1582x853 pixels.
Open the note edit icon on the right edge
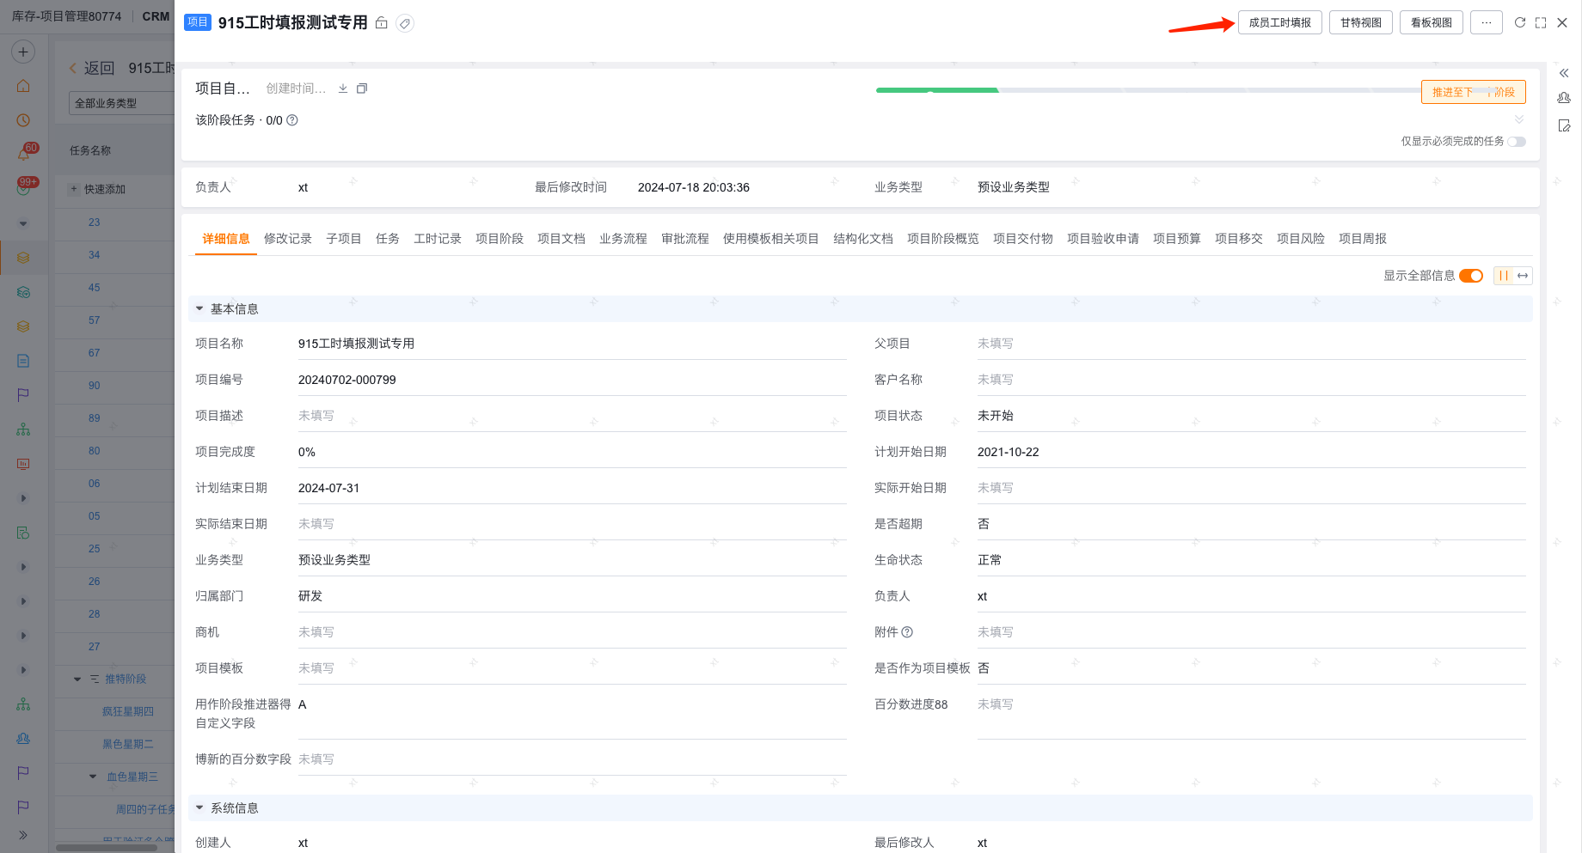[x=1564, y=126]
